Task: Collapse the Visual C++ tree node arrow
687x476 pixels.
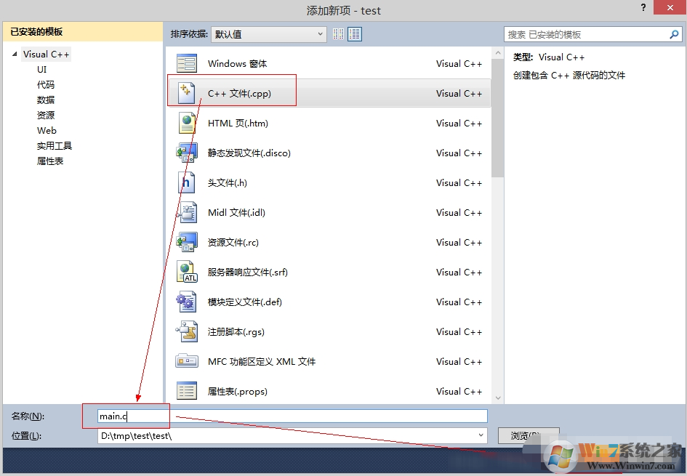Action: [15, 54]
